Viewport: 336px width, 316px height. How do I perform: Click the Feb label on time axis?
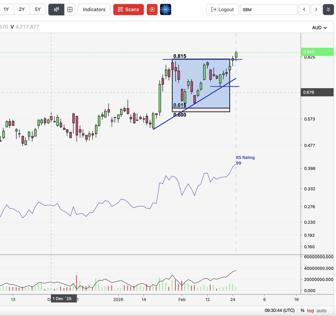coord(182,299)
